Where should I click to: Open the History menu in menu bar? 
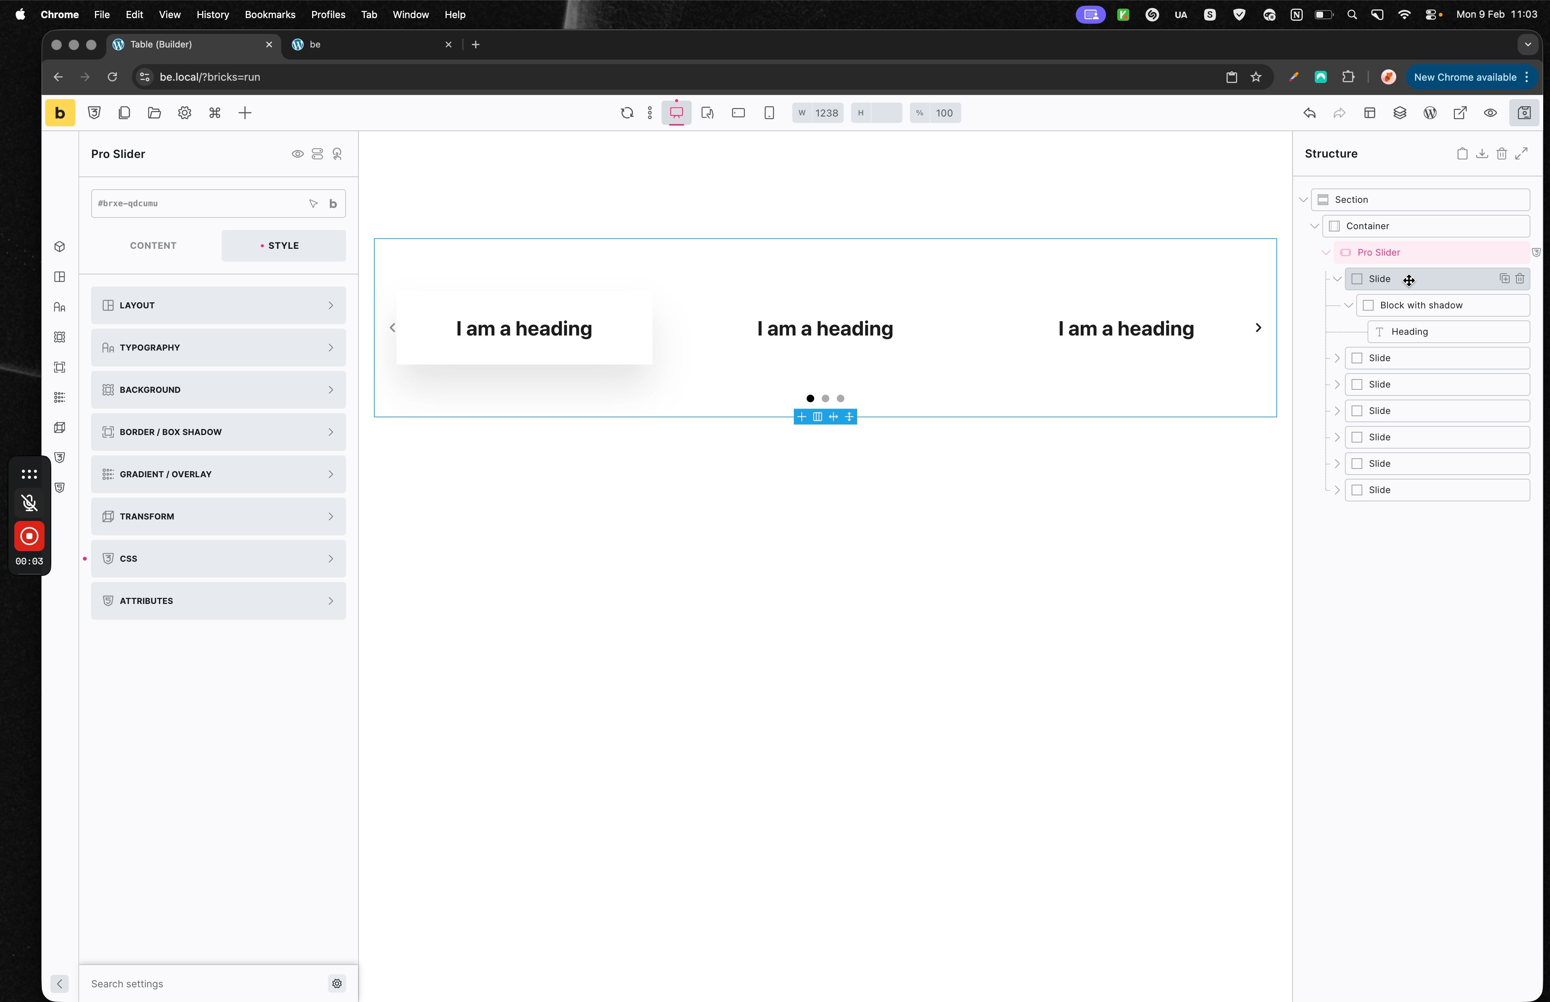[213, 14]
